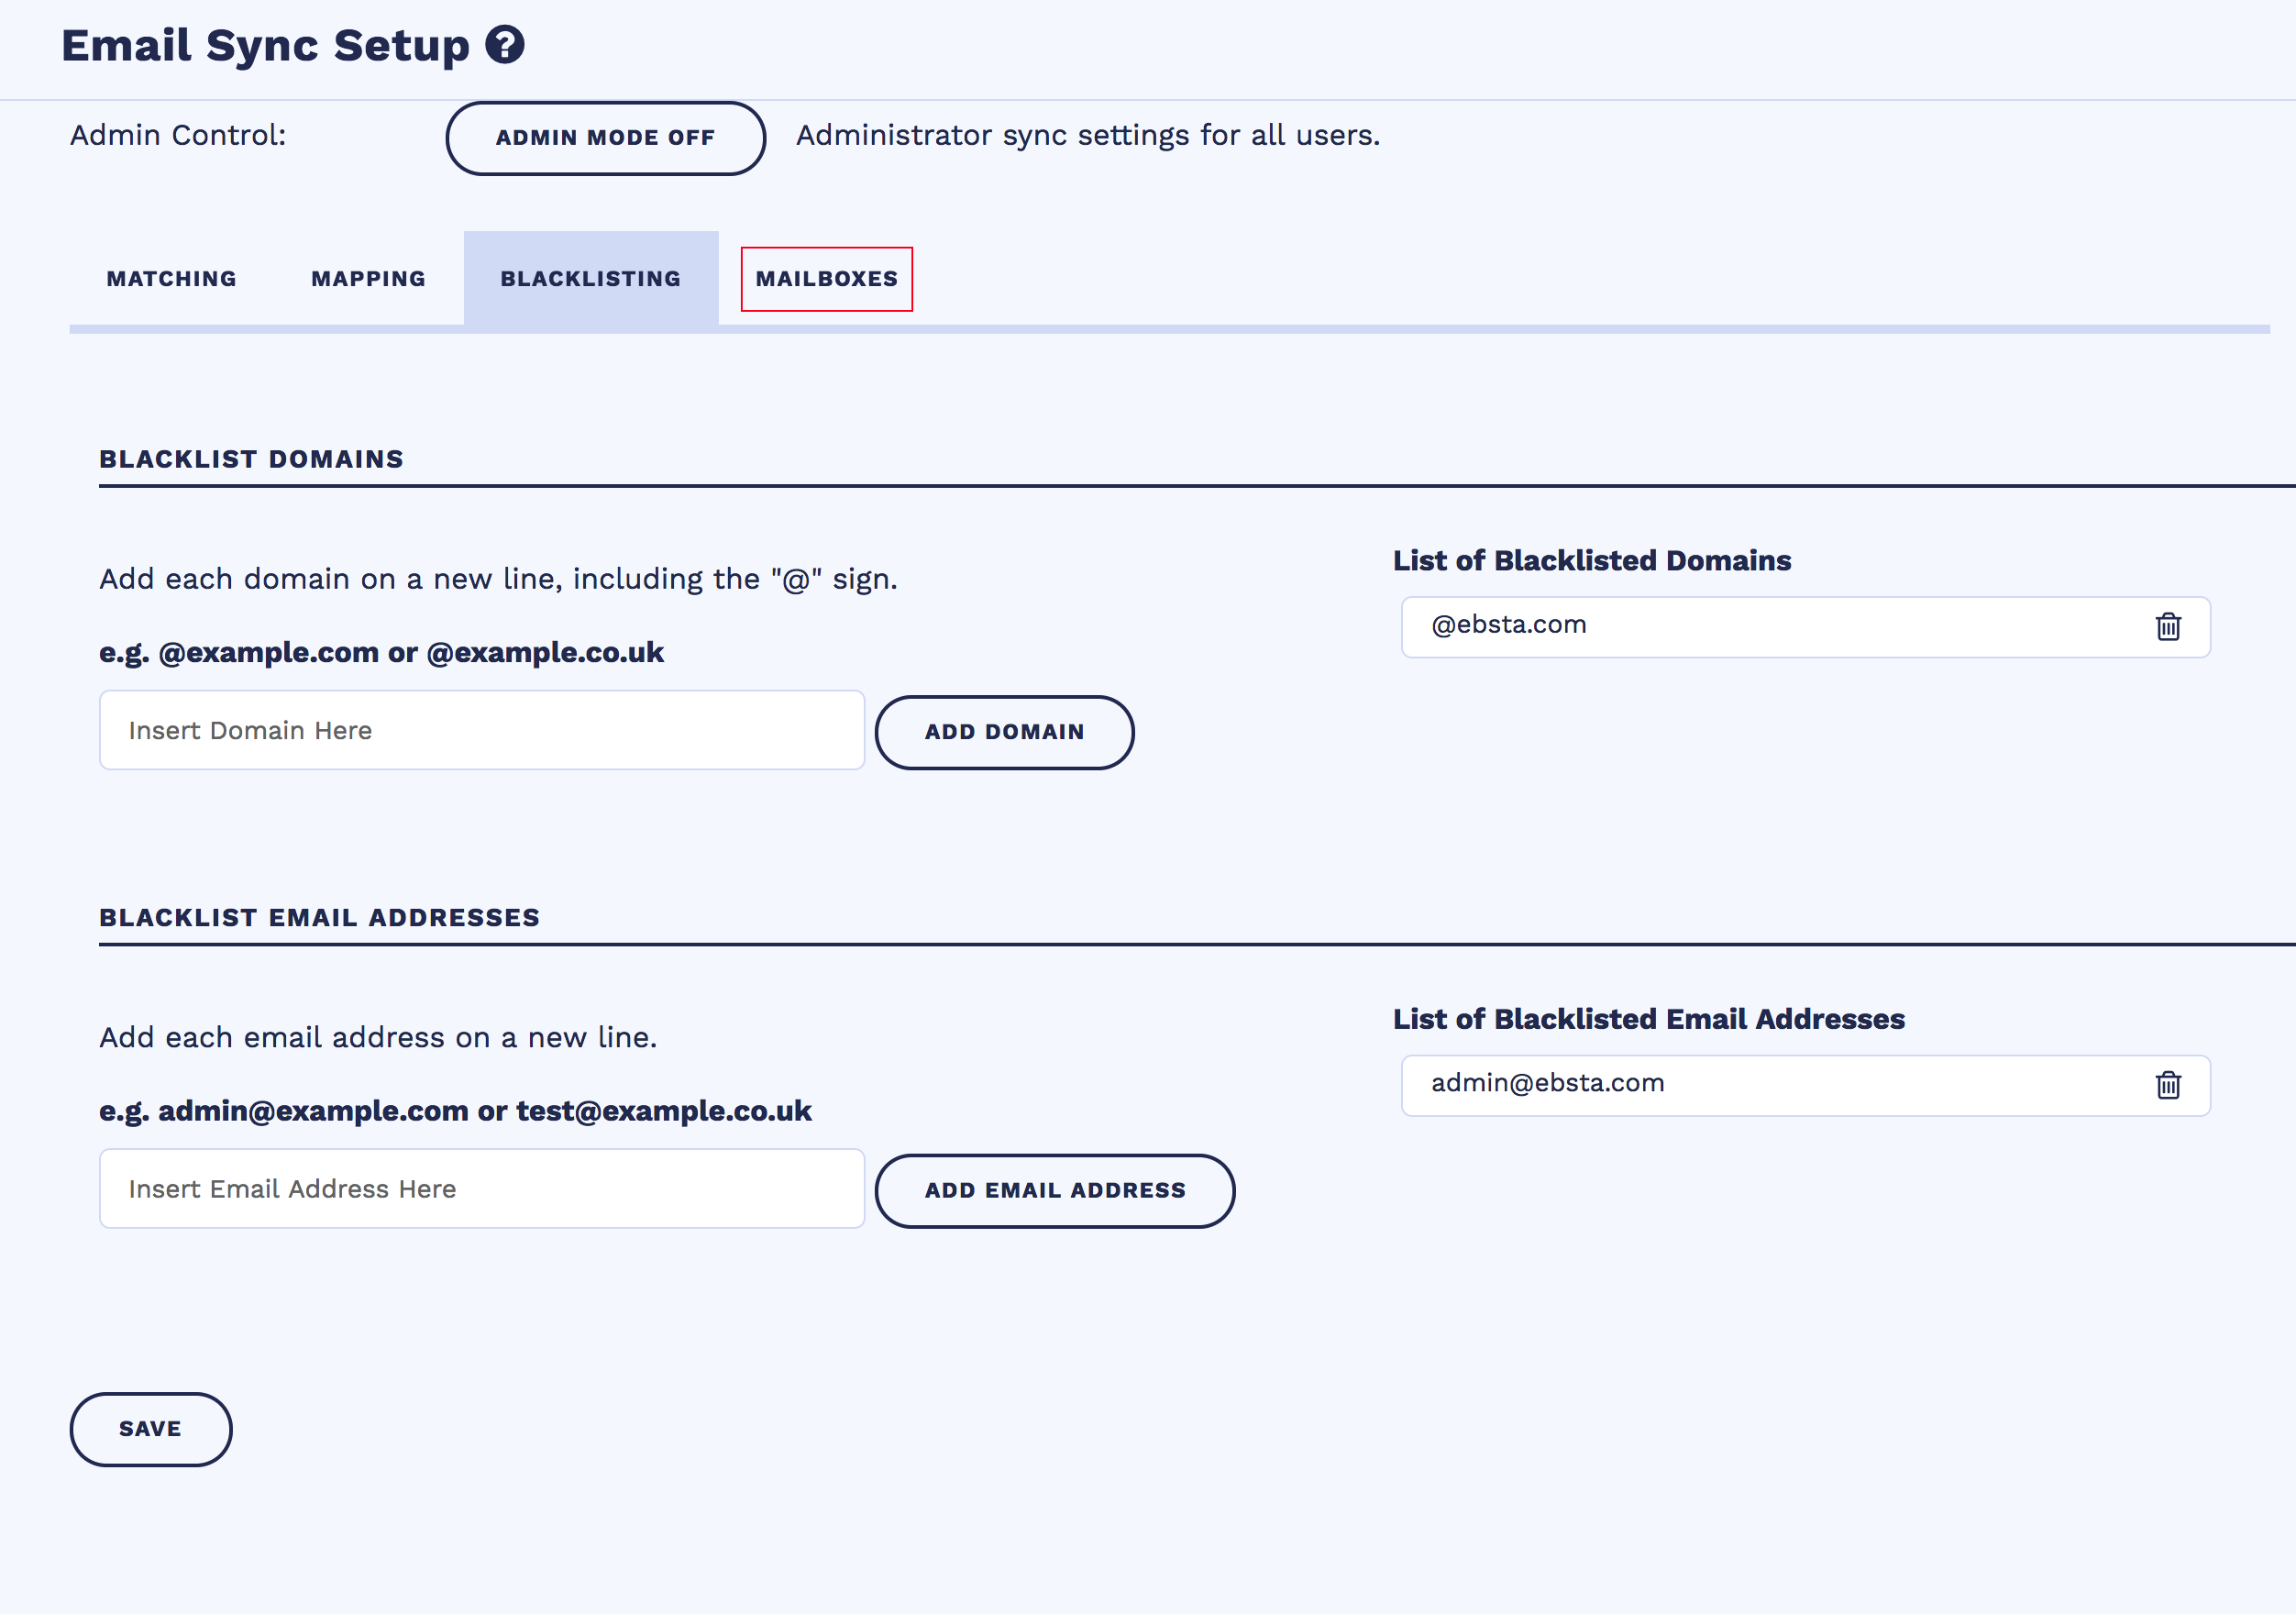Click the Blacklist Email Addresses section header
The height and width of the screenshot is (1614, 2296).
[319, 917]
